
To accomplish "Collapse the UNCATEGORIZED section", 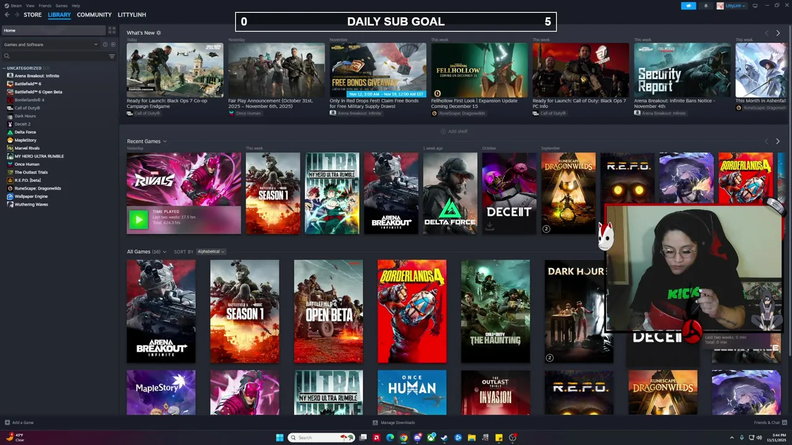I will point(4,68).
